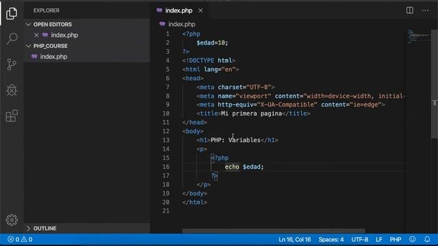
Task: Select index.php under Open Editors
Action: (x=87, y=35)
